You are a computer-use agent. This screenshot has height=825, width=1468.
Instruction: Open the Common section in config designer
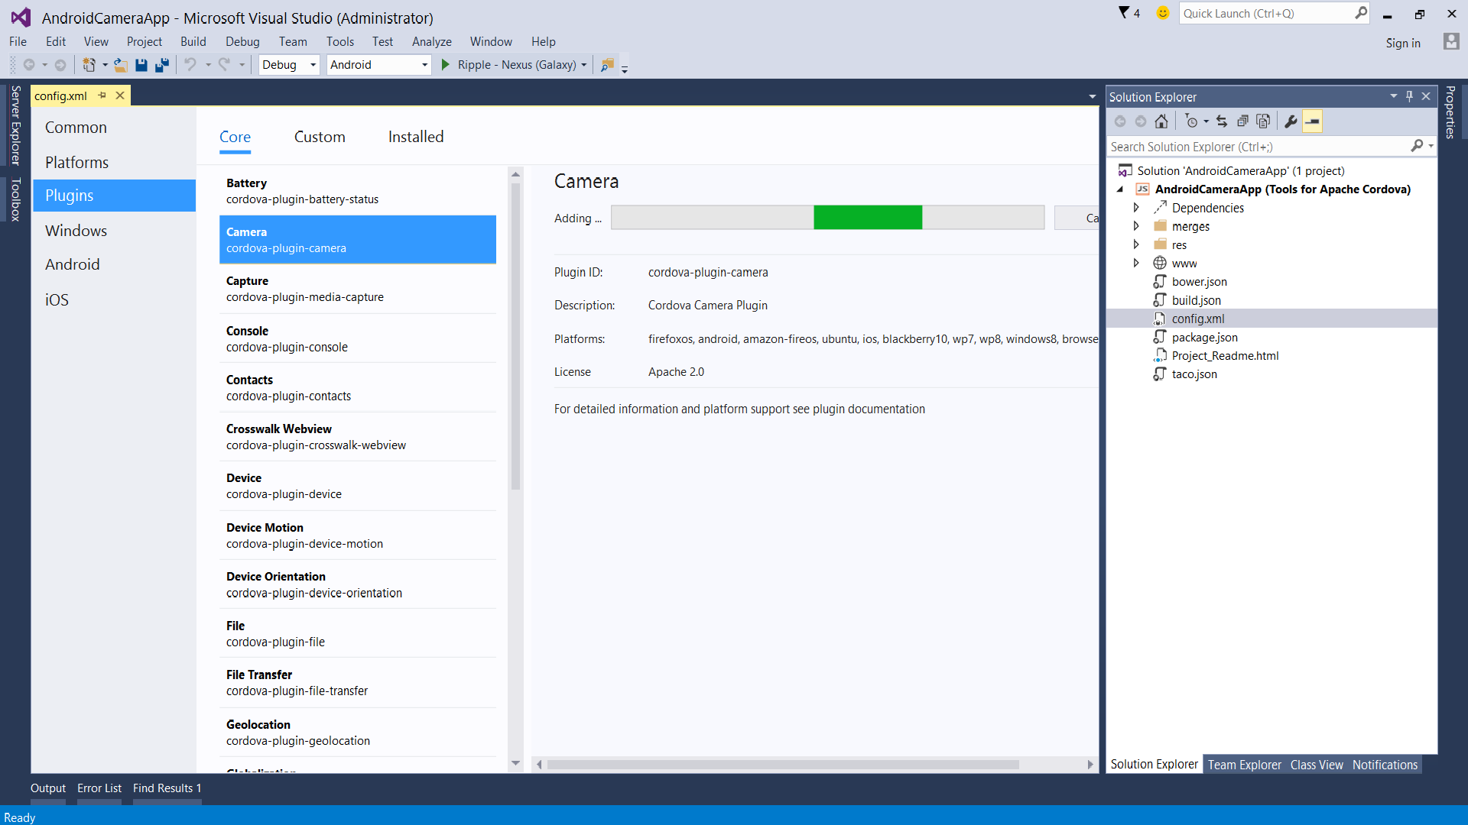tap(114, 128)
